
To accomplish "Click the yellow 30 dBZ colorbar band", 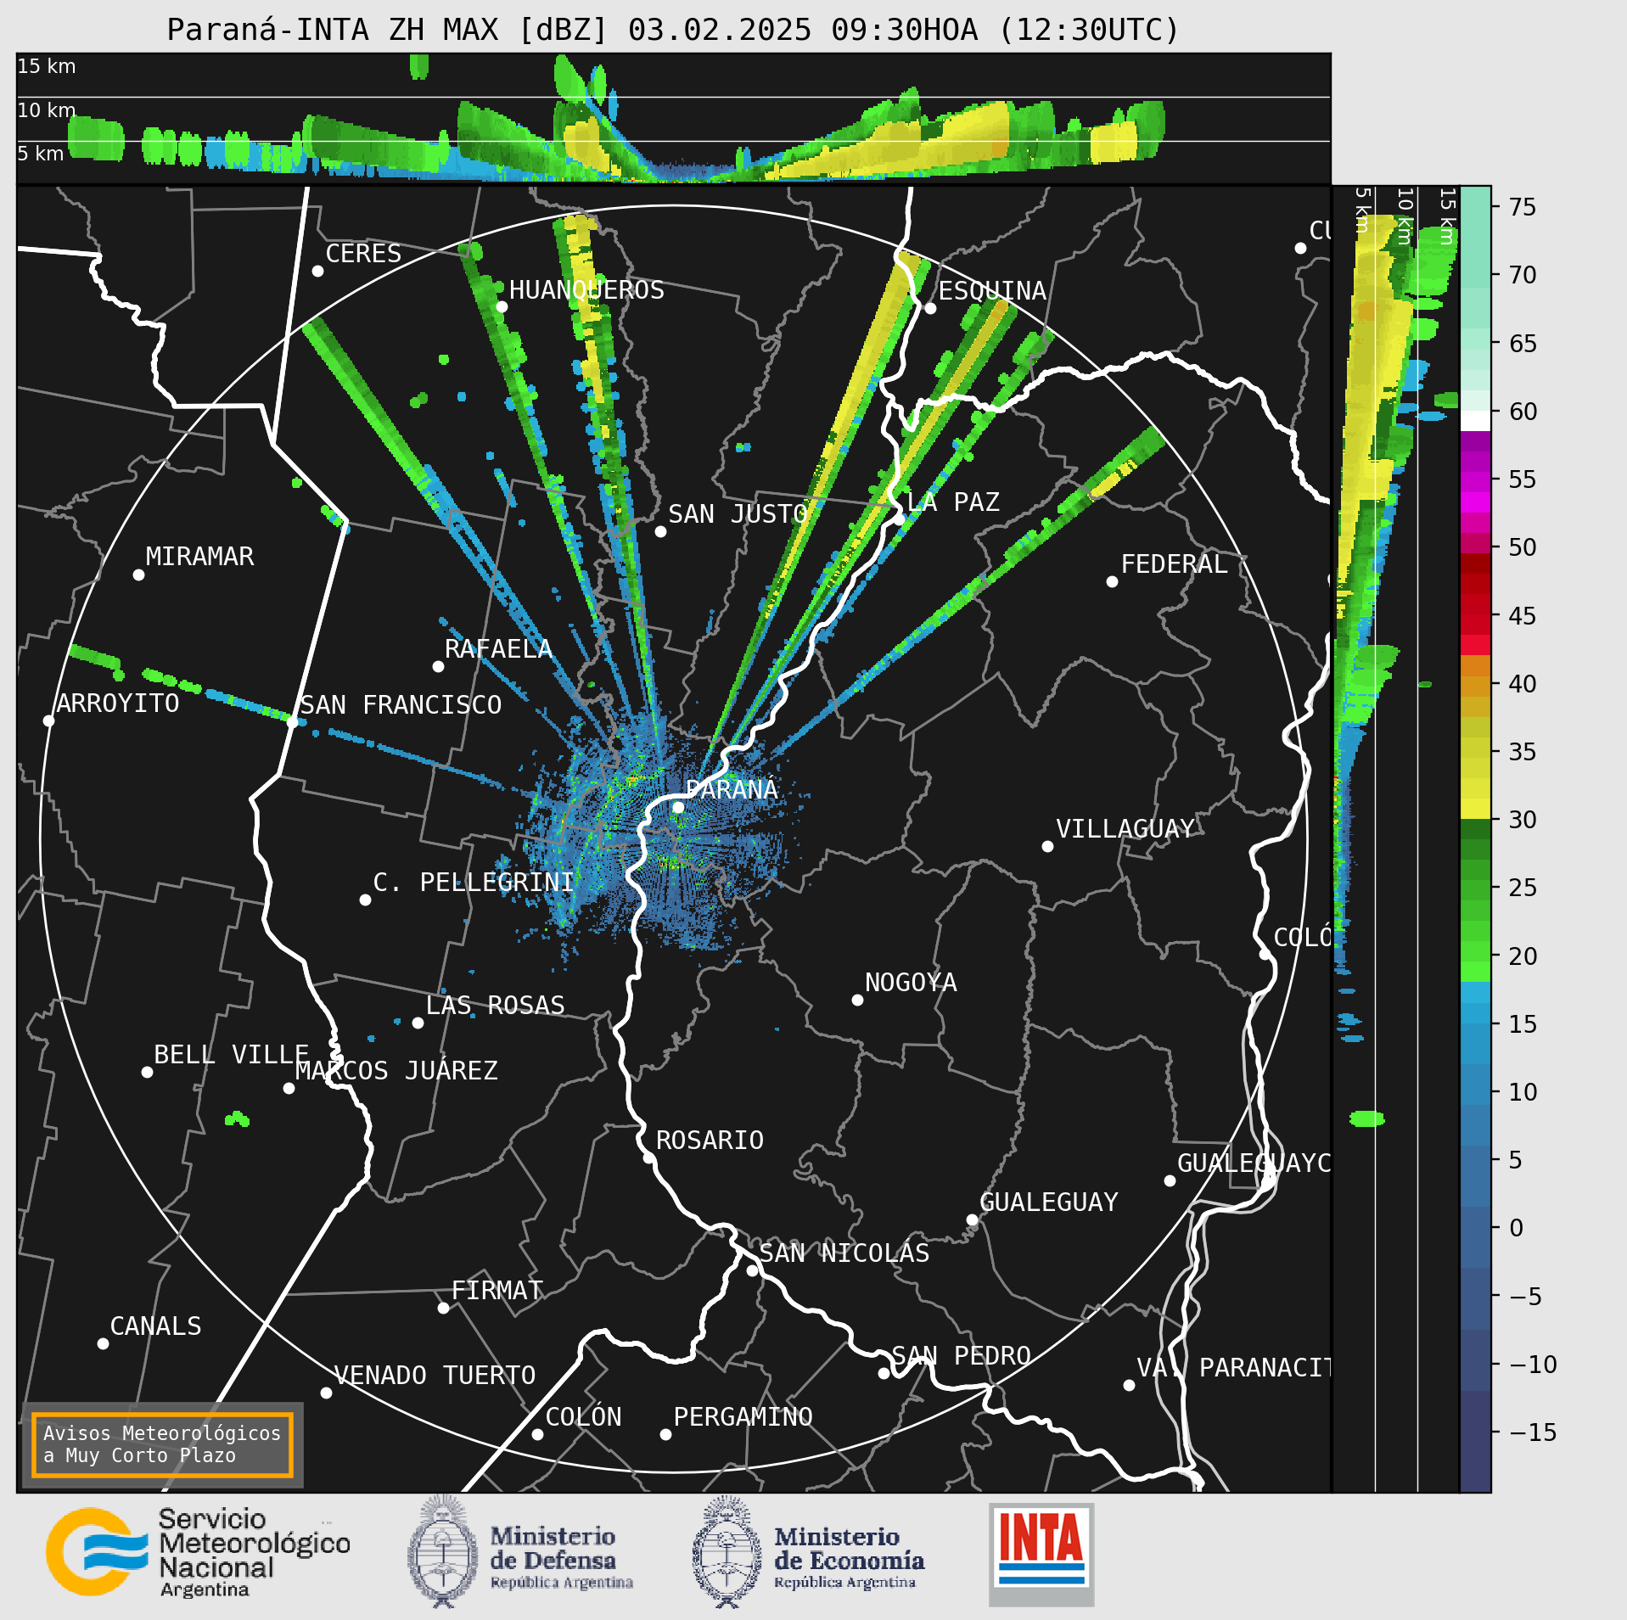I will tap(1475, 808).
